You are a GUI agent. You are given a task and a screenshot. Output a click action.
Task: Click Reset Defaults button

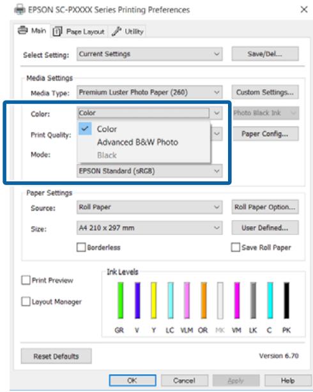pos(56,356)
